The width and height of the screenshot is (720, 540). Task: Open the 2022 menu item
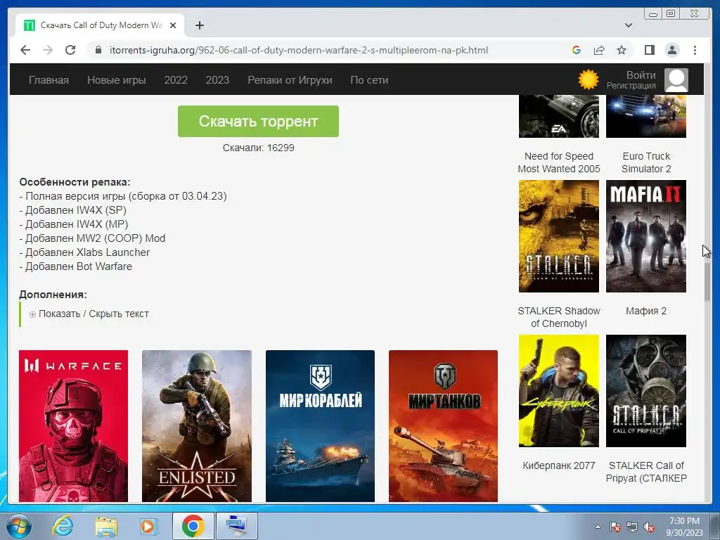[176, 80]
